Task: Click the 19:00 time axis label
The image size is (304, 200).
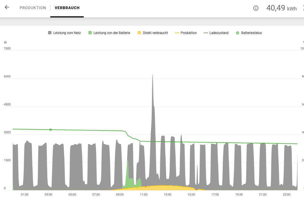Action: pyautogui.click(x=239, y=194)
